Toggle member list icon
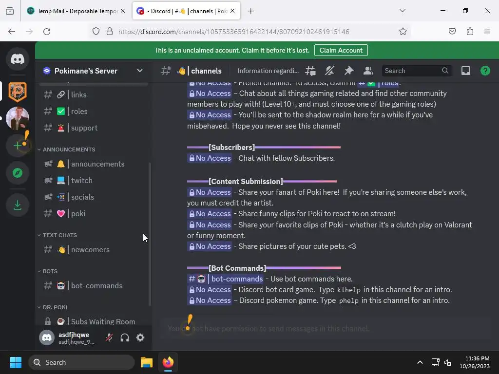Image resolution: width=499 pixels, height=374 pixels. tap(368, 71)
